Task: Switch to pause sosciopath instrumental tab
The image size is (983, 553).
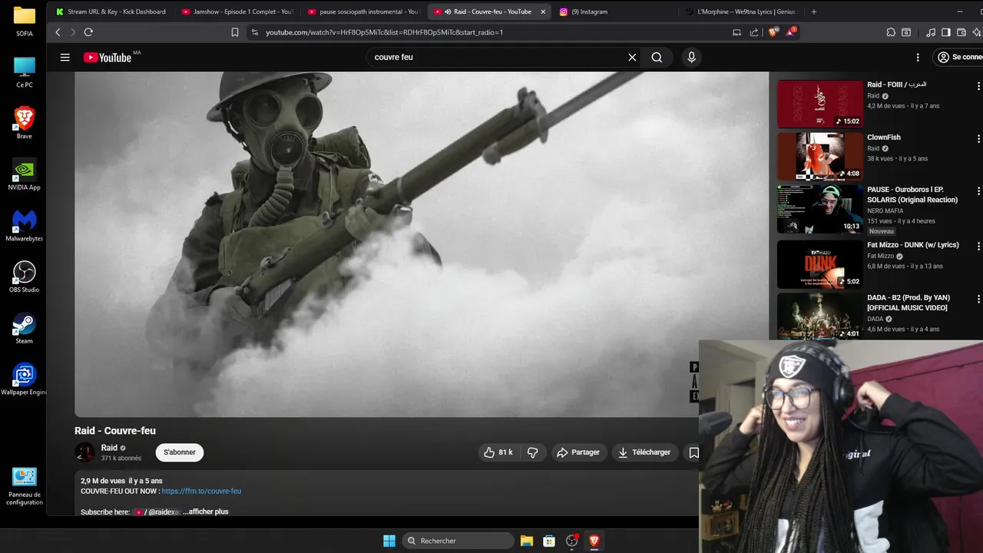Action: 364,12
